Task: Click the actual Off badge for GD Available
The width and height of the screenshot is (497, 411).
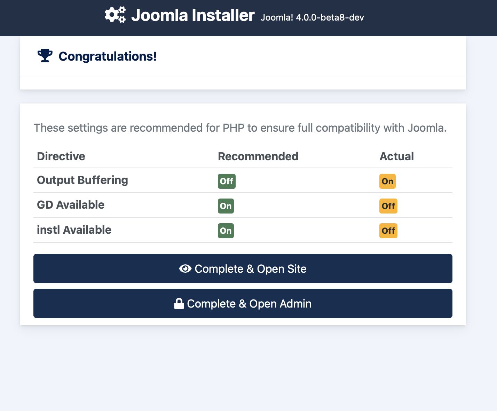Action: [388, 206]
